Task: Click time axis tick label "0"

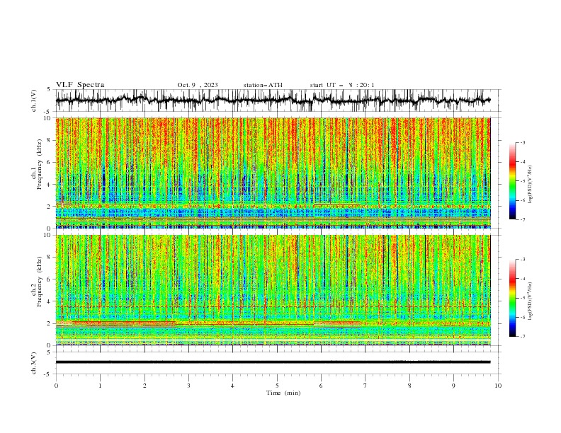Action: (x=56, y=386)
